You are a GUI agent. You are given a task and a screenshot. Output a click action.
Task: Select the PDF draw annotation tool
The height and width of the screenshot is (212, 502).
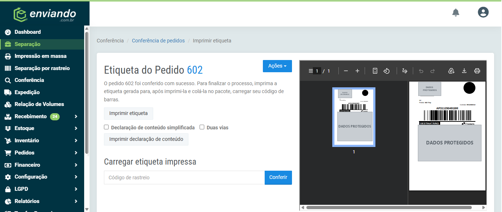pyautogui.click(x=405, y=71)
